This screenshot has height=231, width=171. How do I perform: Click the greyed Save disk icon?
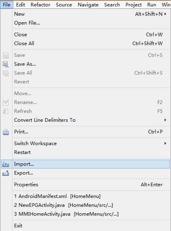(6, 55)
